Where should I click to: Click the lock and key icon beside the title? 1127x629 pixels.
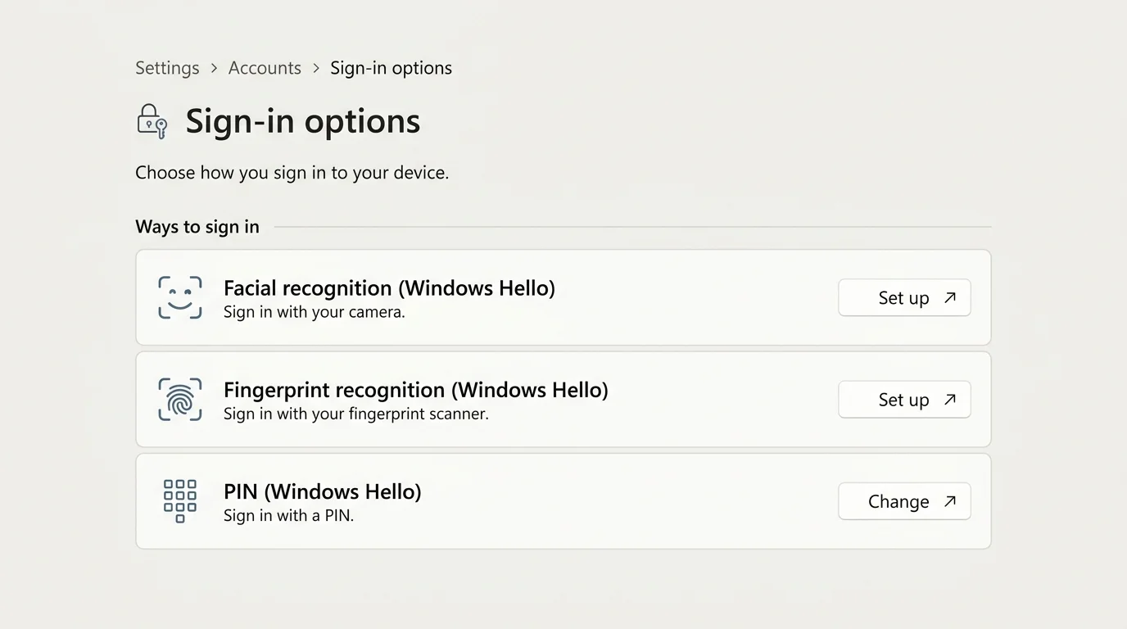[152, 121]
